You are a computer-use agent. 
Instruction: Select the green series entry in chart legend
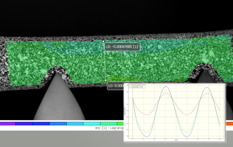136,86
